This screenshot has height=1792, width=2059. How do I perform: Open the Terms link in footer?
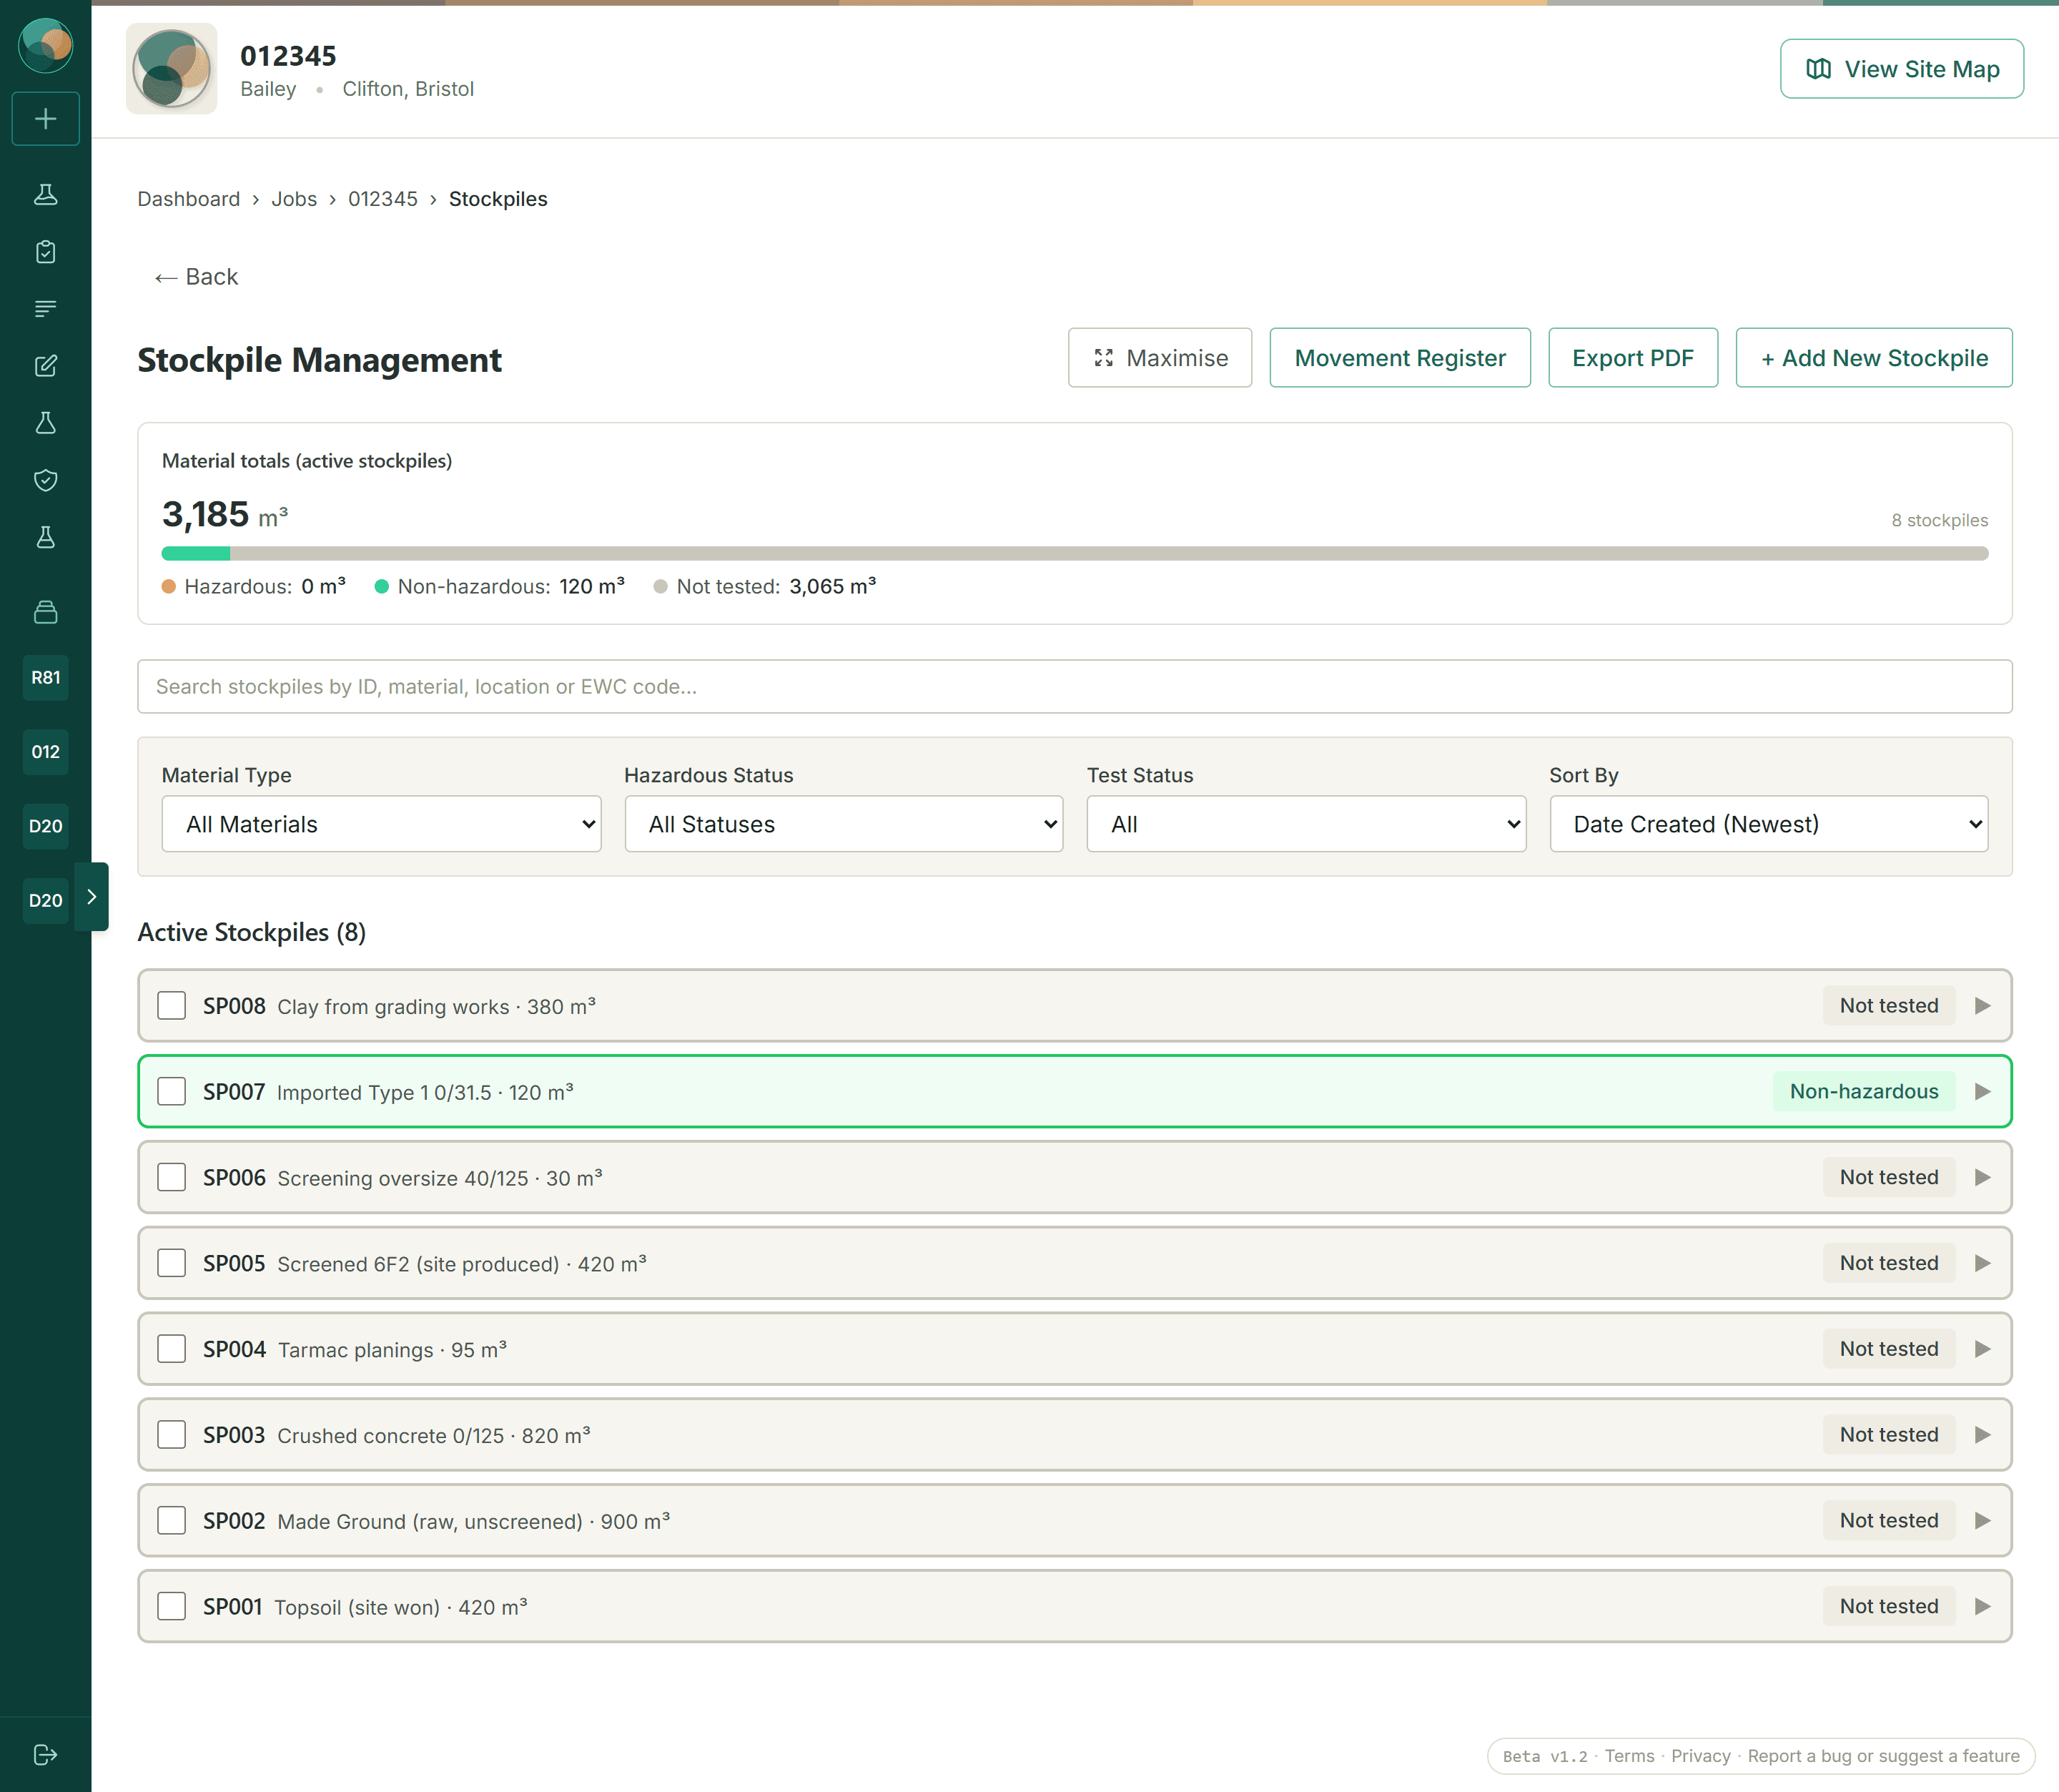coord(1629,1756)
